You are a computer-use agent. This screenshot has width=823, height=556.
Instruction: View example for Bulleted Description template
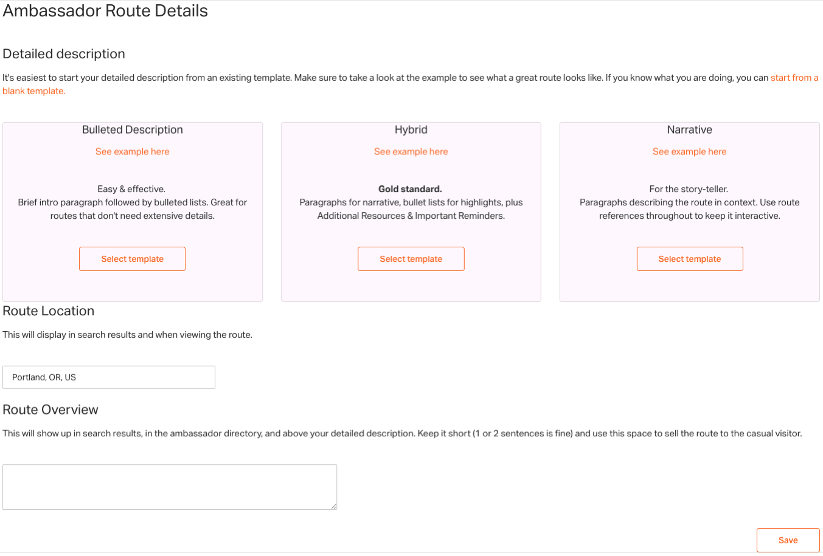tap(132, 152)
